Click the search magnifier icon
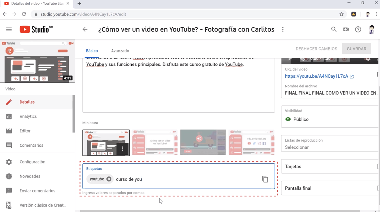 click(x=334, y=29)
